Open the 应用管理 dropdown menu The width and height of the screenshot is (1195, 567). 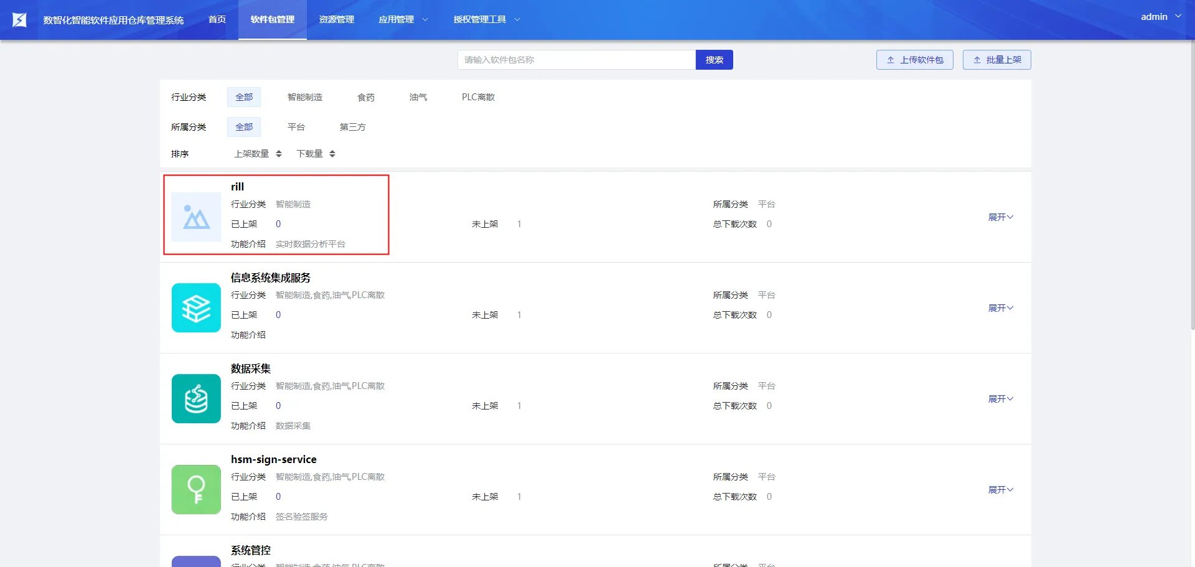pos(403,20)
